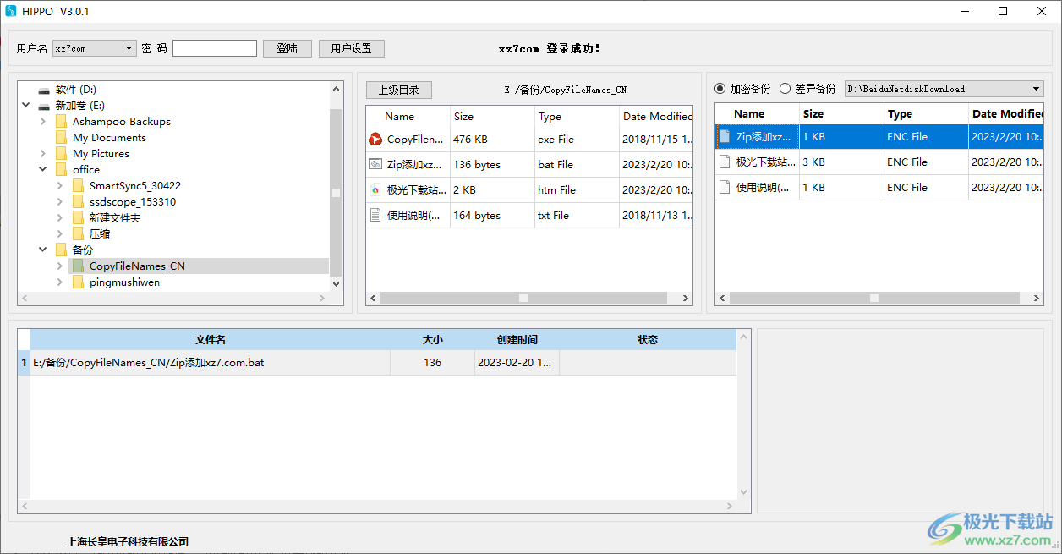Viewport: 1062px width, 554px height.
Task: Click the CopyFilen... exe file icon
Action: click(375, 140)
